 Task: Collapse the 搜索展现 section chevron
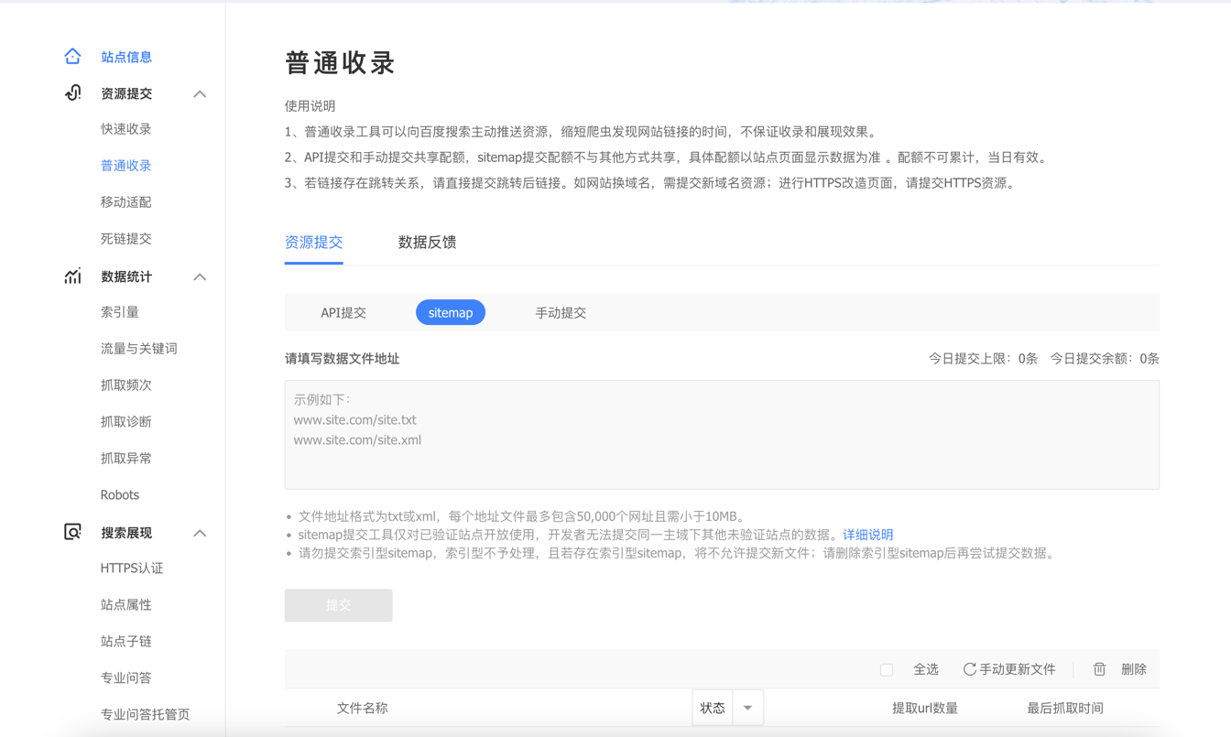(x=200, y=533)
